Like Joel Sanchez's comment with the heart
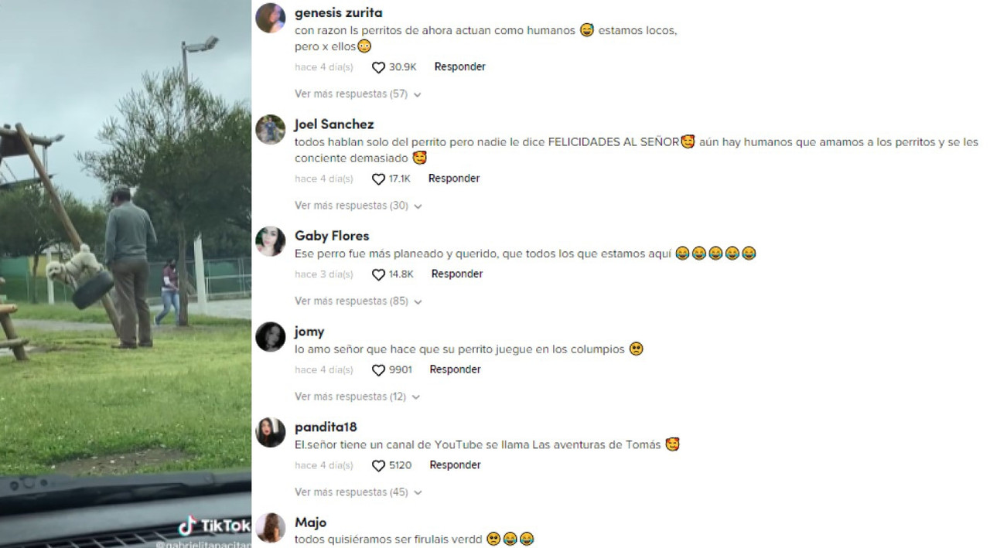This screenshot has height=548, width=990. [378, 179]
